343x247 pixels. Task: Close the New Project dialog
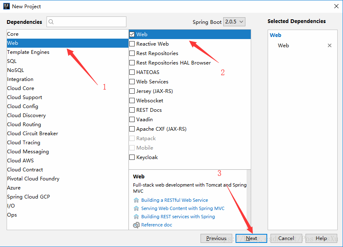point(336,6)
